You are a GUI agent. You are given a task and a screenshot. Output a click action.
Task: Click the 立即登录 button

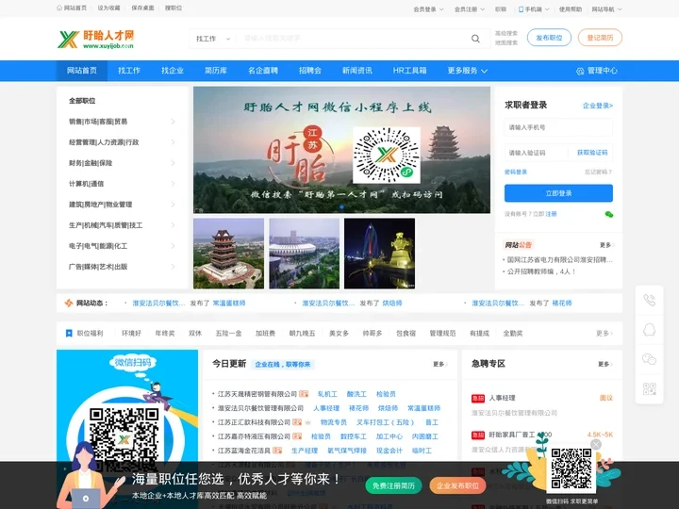(x=558, y=193)
